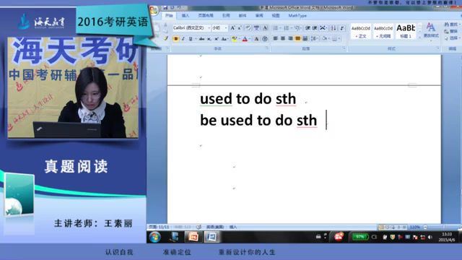Open the Asian Layout dropdown
This screenshot has width=462, height=260.
click(x=323, y=28)
